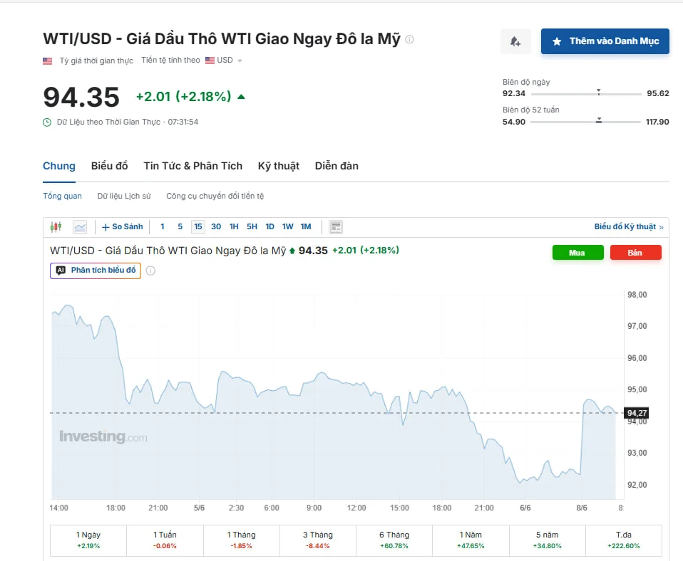Select candlestick chart type icon
Viewport: 683px width, 561px height.
[56, 227]
